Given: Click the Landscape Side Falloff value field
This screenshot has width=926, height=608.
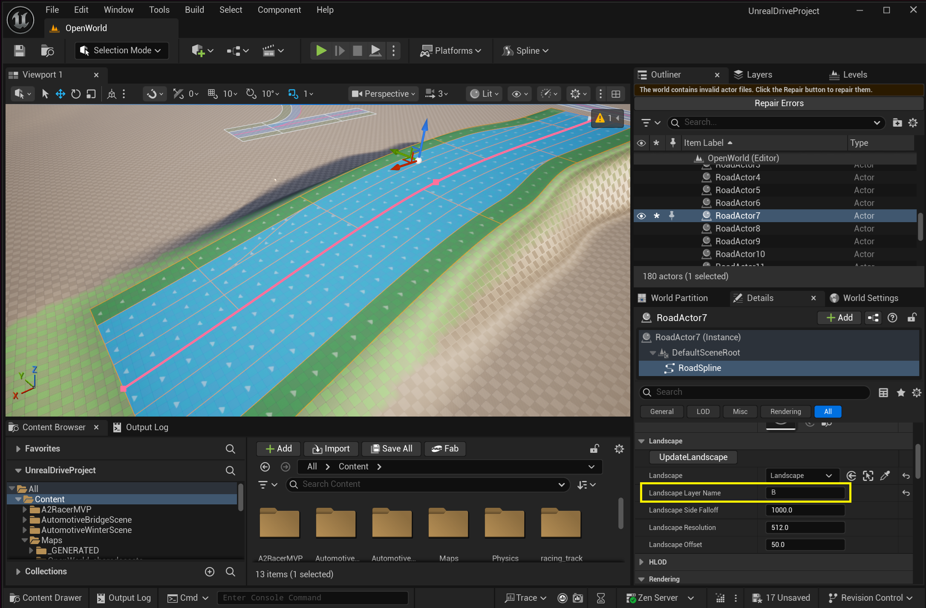Looking at the screenshot, I should 805,510.
